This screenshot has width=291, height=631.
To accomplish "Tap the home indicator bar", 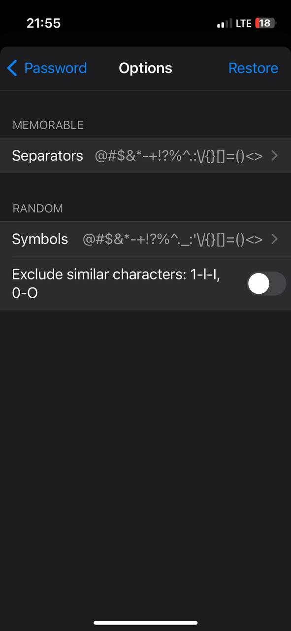I will (145, 623).
